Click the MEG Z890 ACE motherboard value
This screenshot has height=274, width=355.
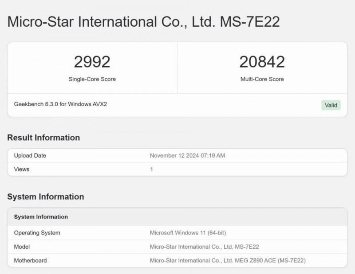(228, 261)
